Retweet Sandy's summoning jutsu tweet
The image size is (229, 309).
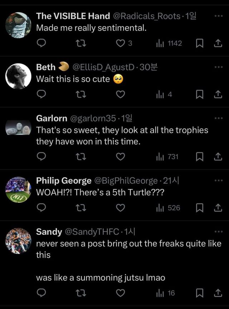(x=81, y=293)
